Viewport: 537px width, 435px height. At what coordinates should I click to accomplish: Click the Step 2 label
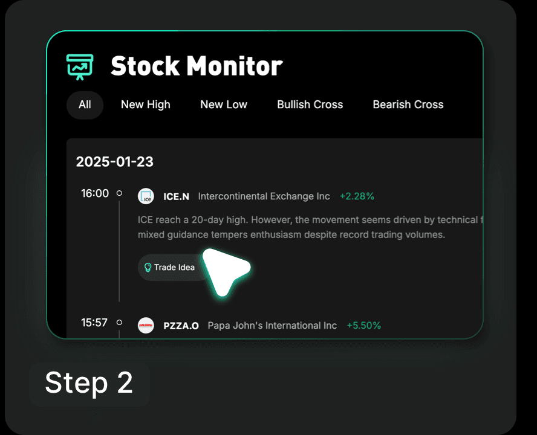pos(89,383)
